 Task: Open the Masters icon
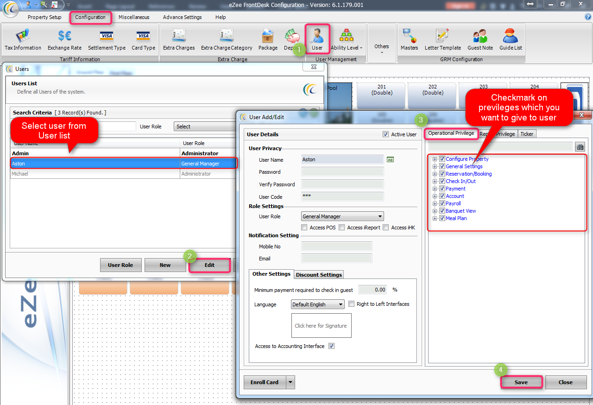click(410, 40)
